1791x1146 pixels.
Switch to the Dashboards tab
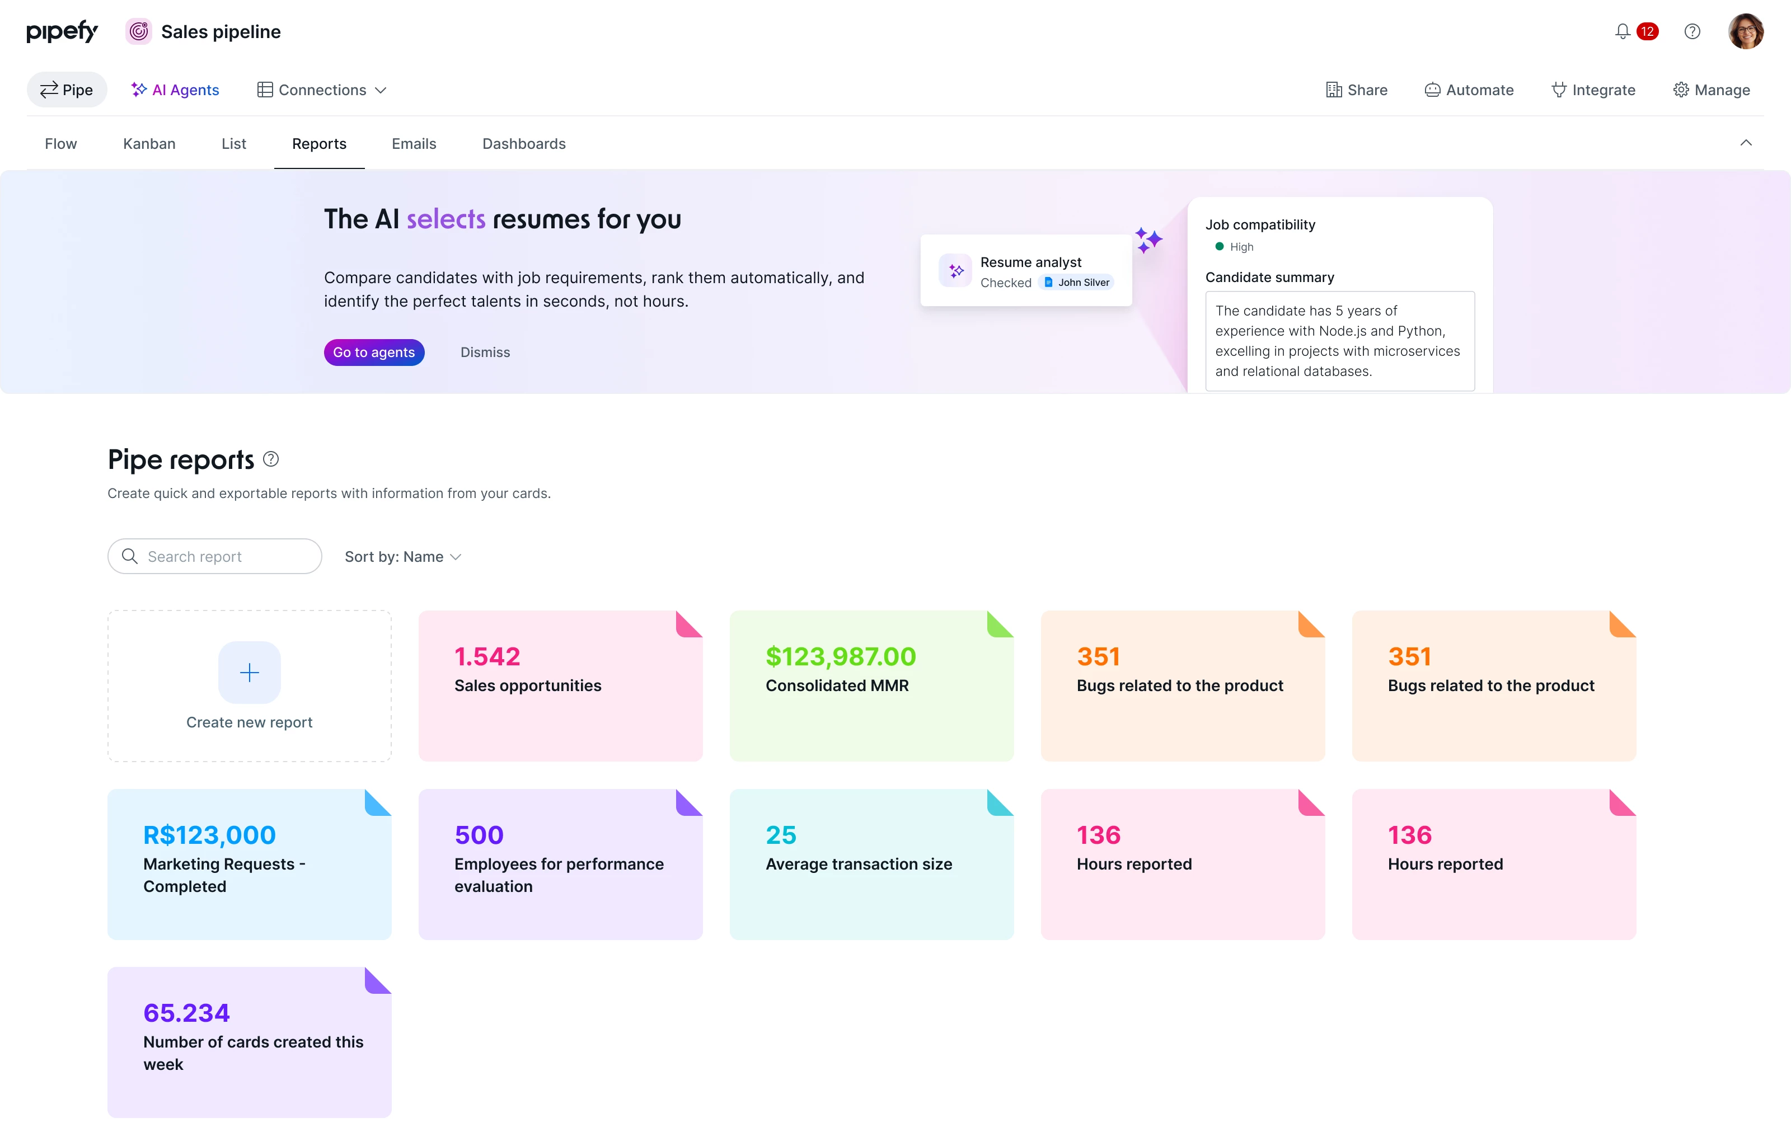(524, 144)
